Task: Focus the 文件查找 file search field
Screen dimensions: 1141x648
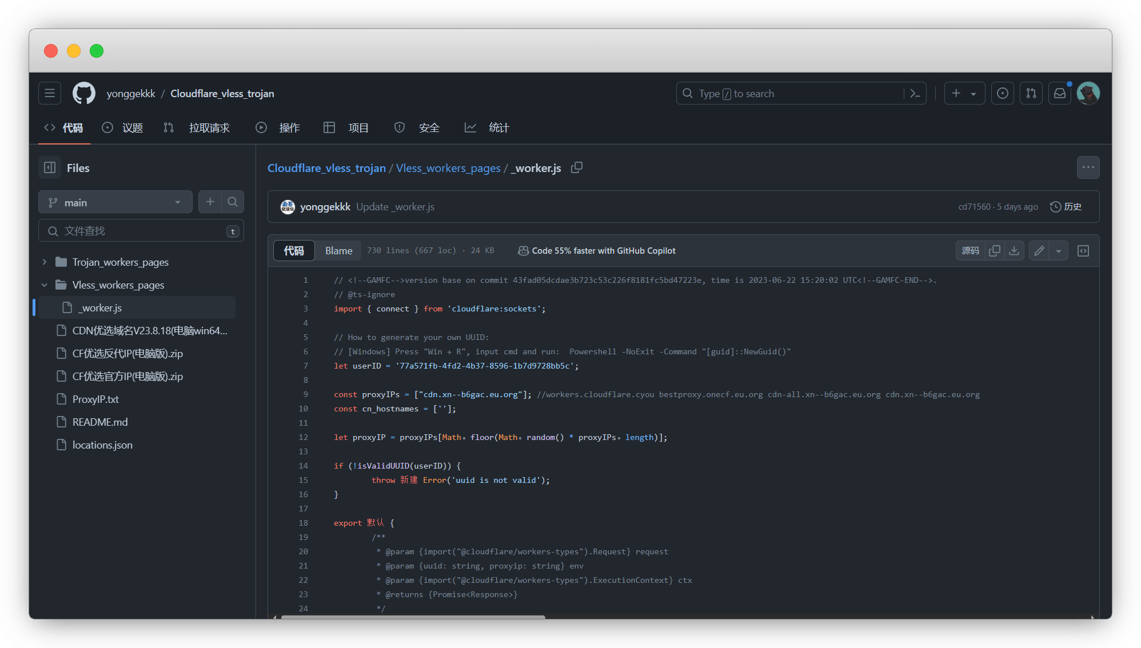Action: [141, 231]
